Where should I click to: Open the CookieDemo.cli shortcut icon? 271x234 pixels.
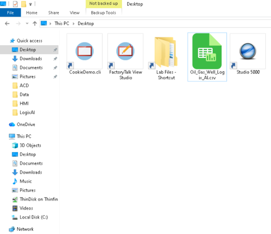coord(85,51)
